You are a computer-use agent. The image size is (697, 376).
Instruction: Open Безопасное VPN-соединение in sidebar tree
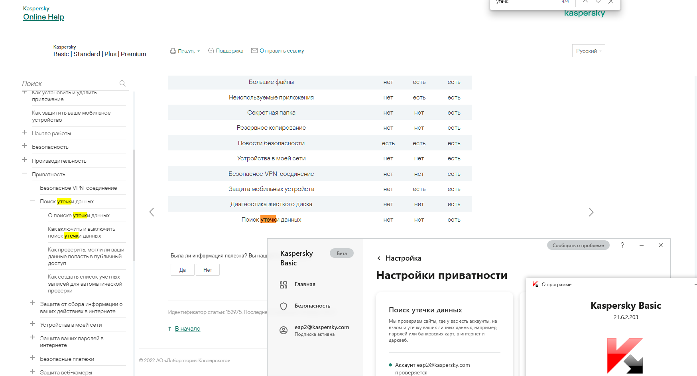(79, 188)
